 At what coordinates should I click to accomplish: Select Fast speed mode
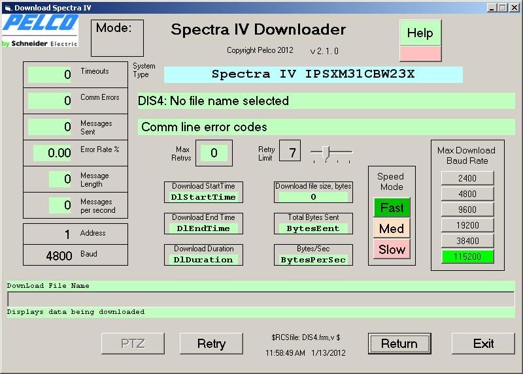[x=392, y=208]
